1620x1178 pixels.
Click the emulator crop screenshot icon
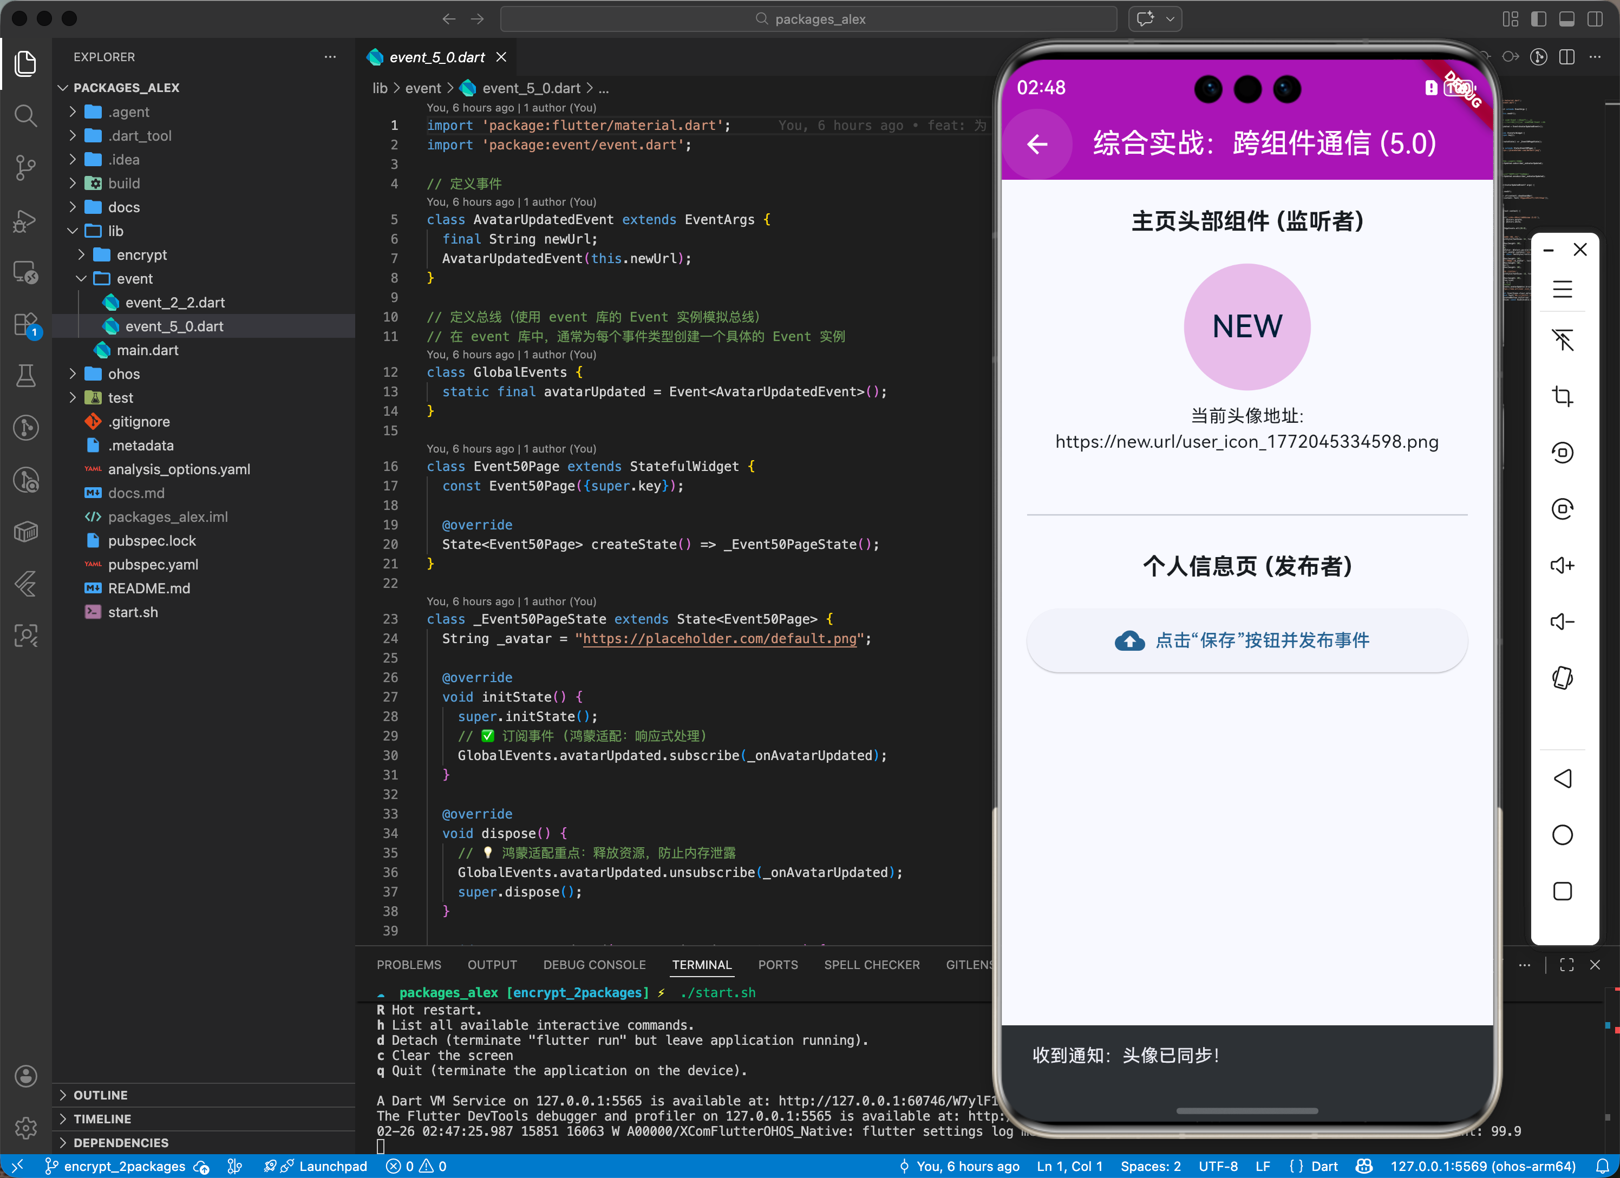[x=1562, y=396]
